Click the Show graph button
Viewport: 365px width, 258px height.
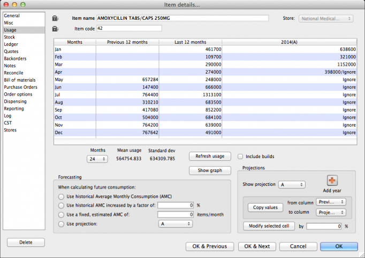click(210, 170)
